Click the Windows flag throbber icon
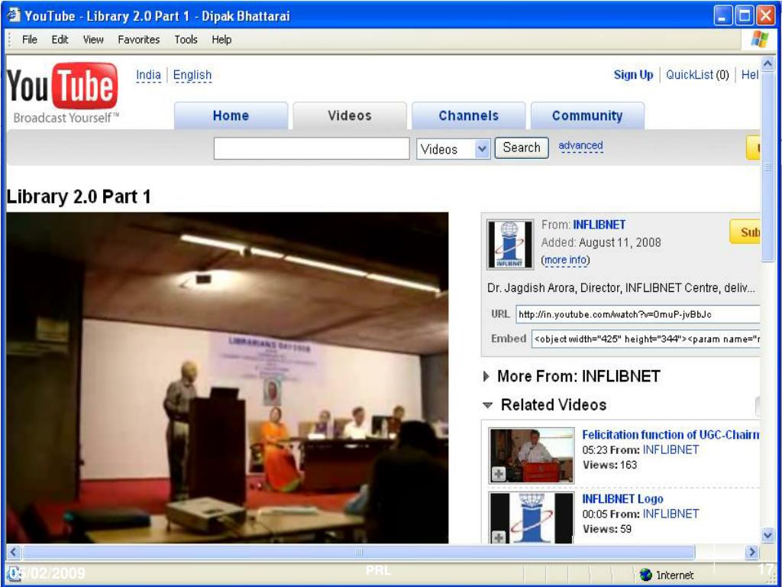The height and width of the screenshot is (587, 782). coord(759,40)
